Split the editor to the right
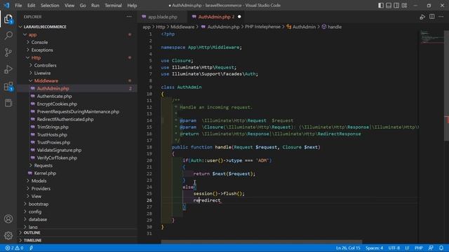Image resolution: width=449 pixels, height=252 pixels. pyautogui.click(x=432, y=17)
